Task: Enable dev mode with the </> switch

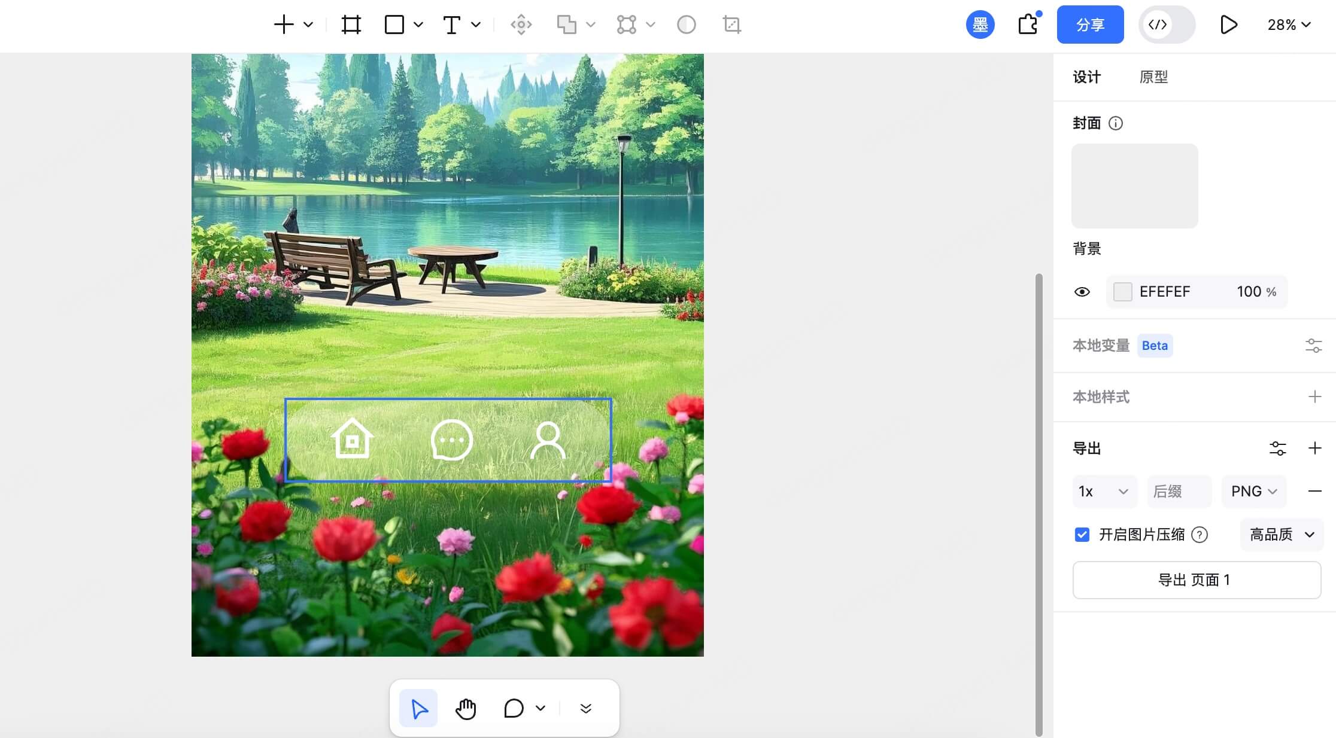Action: (1166, 25)
